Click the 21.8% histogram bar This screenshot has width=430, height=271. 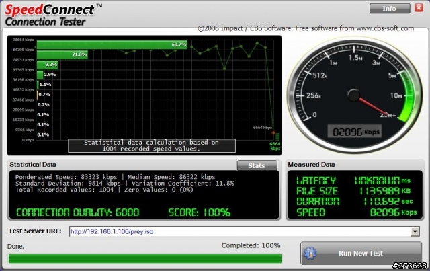point(62,54)
